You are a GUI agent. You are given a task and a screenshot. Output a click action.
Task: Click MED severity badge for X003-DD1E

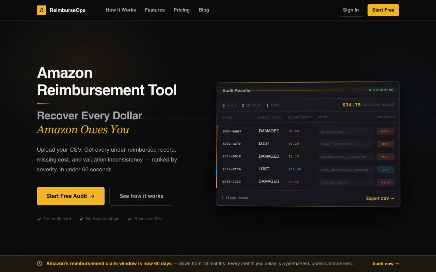[385, 157]
